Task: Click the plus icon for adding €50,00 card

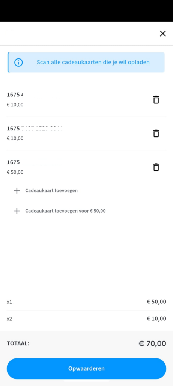Action: [17, 211]
